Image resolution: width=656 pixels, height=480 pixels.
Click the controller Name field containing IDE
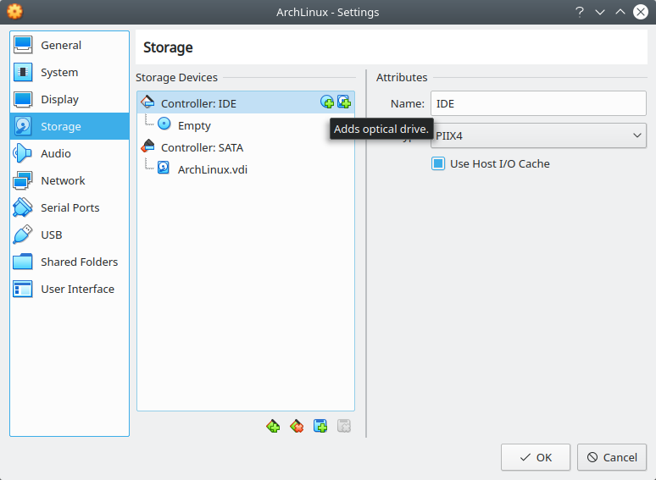point(538,103)
